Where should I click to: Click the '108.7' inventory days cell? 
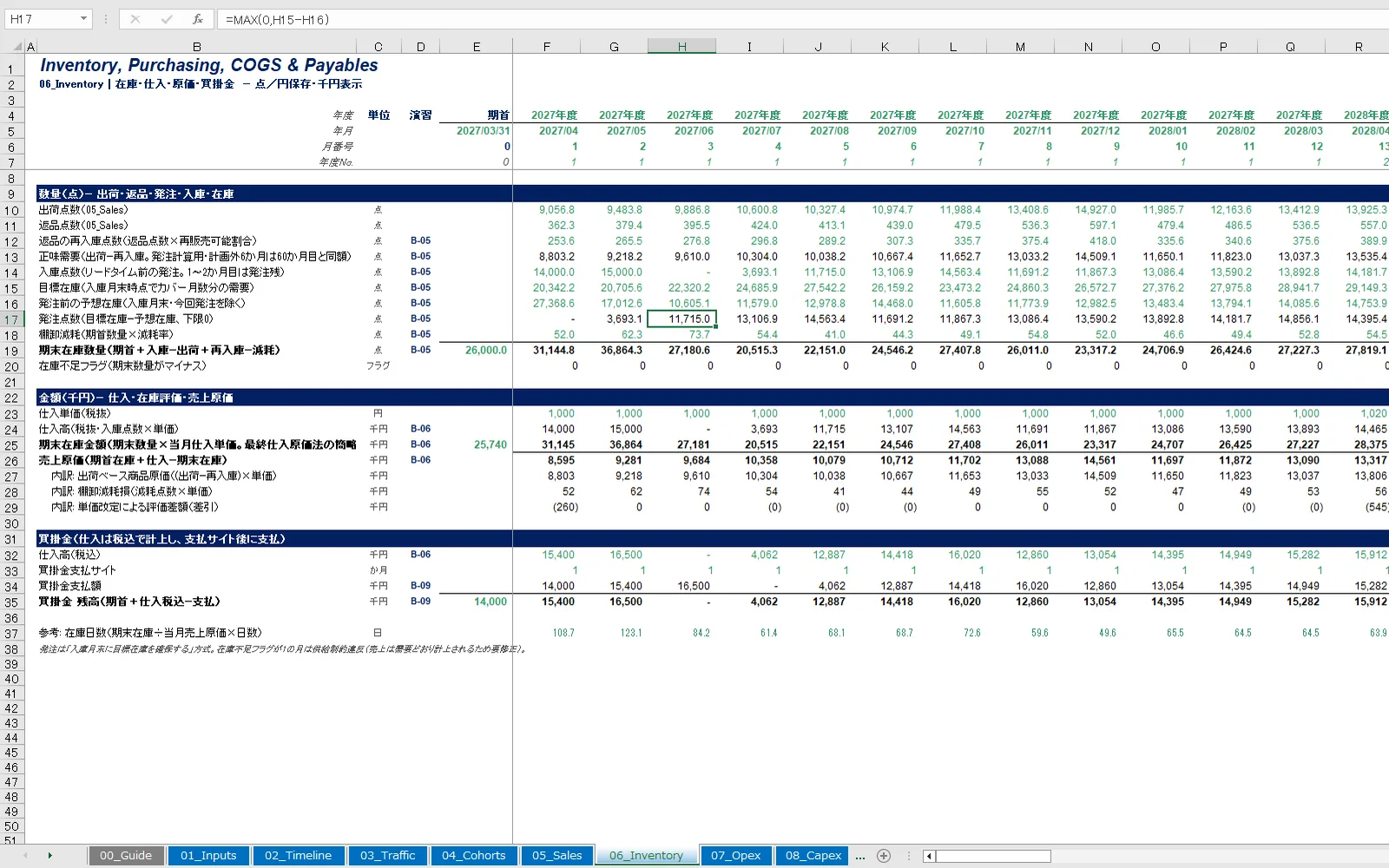coord(546,633)
